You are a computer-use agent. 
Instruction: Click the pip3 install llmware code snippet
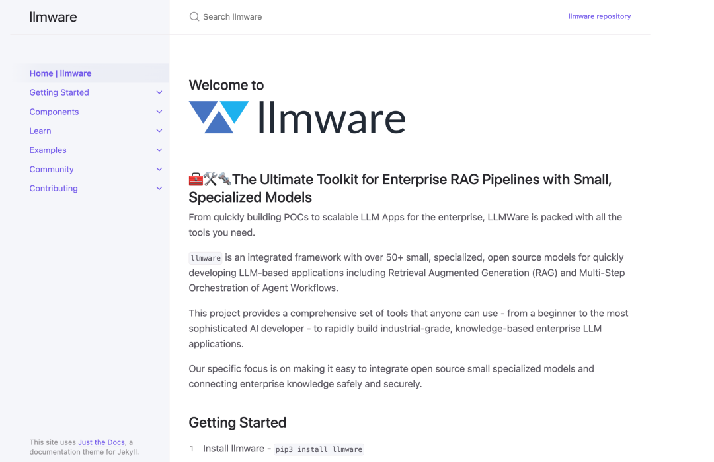pyautogui.click(x=319, y=449)
